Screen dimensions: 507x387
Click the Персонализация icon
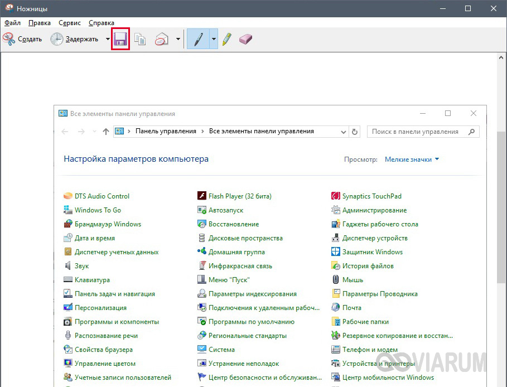pyautogui.click(x=68, y=307)
